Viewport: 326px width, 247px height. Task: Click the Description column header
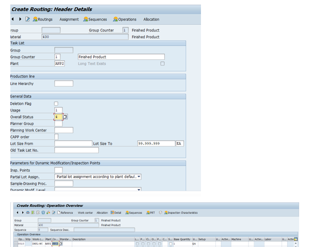tap(103, 239)
